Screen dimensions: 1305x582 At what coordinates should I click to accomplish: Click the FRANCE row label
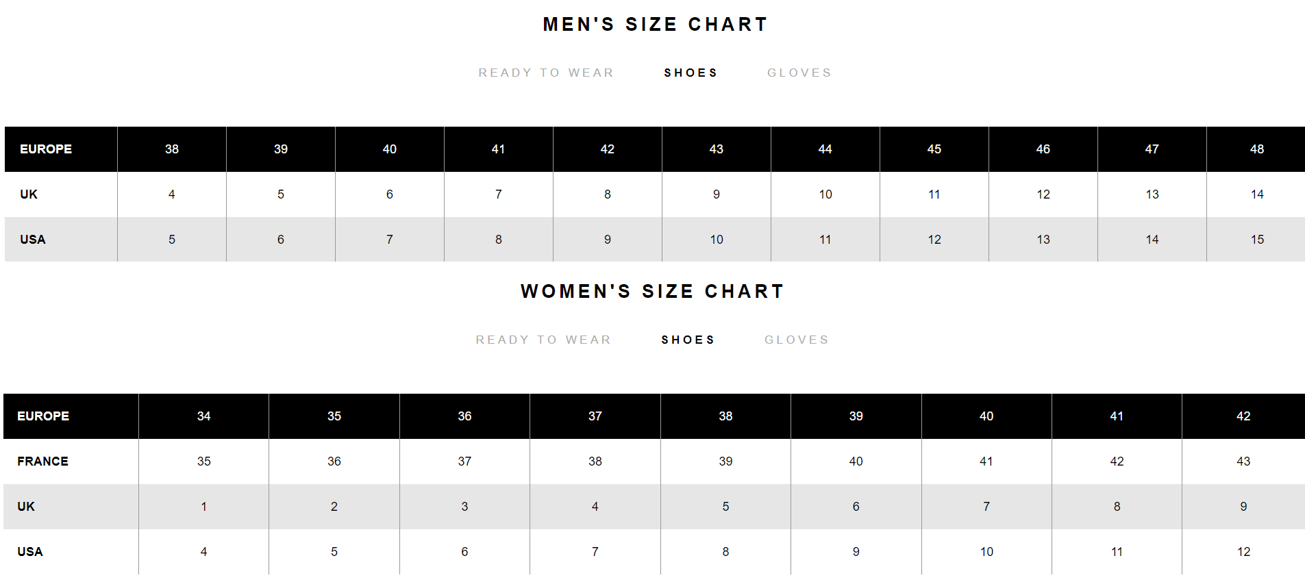coord(42,461)
